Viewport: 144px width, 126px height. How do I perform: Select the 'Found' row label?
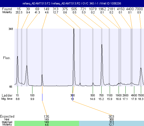point(7,9)
